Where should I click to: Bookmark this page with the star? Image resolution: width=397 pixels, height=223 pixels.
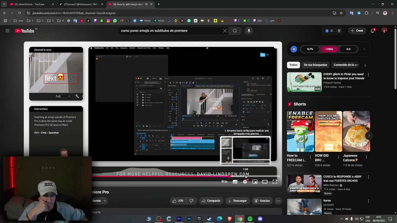point(341,13)
